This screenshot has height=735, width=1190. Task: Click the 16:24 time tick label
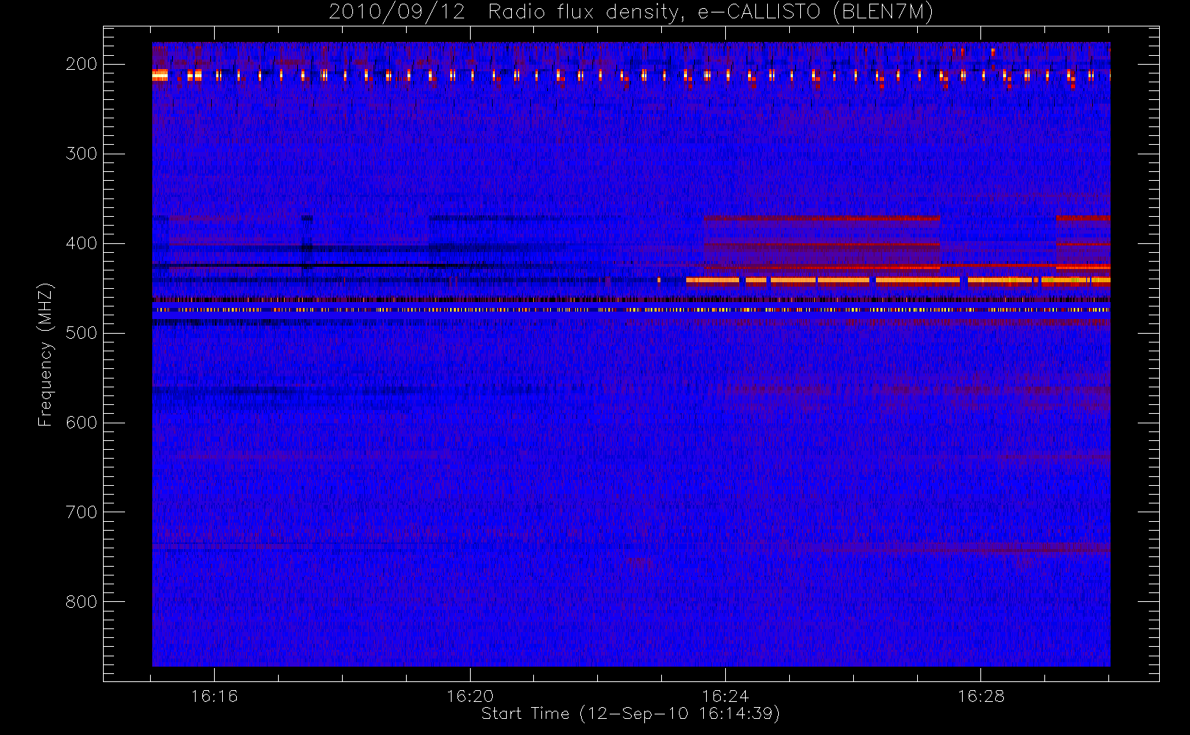[x=725, y=696]
